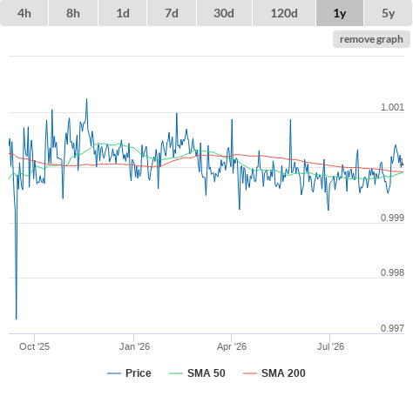413x396 pixels.
Task: Show the 30d price range
Action: pyautogui.click(x=224, y=13)
